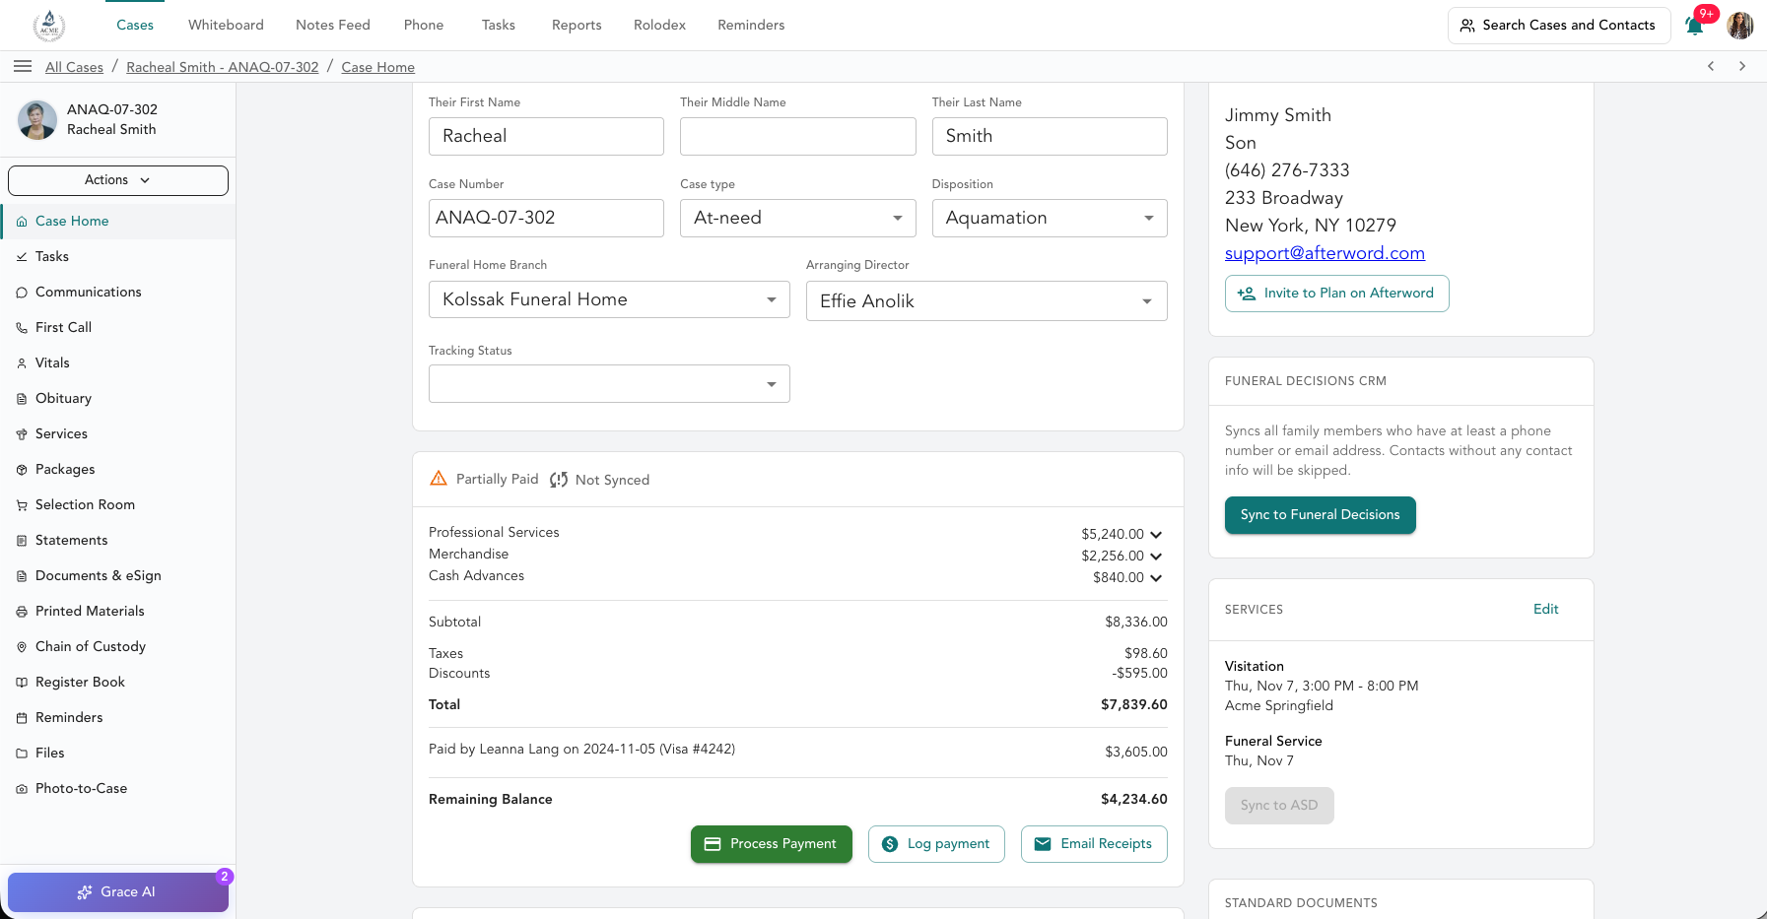Viewport: 1767px width, 919px height.
Task: Open the notifications bell icon
Action: pyautogui.click(x=1695, y=26)
